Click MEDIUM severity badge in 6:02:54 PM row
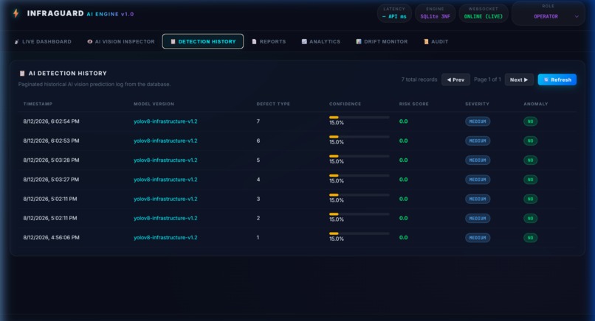595x321 pixels. [x=478, y=121]
